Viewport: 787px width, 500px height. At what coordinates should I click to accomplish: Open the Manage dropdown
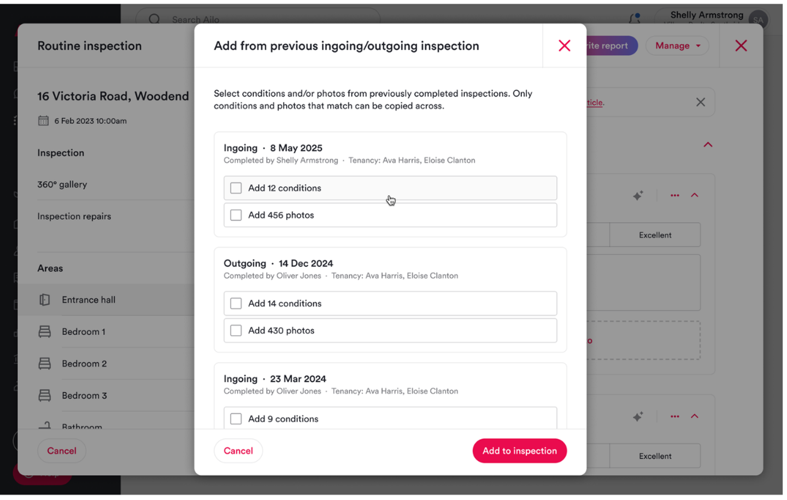point(677,46)
